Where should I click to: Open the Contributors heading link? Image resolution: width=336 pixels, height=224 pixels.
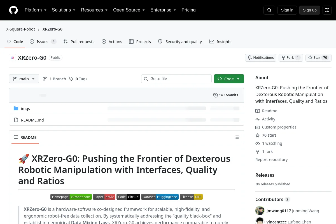[x=272, y=199]
